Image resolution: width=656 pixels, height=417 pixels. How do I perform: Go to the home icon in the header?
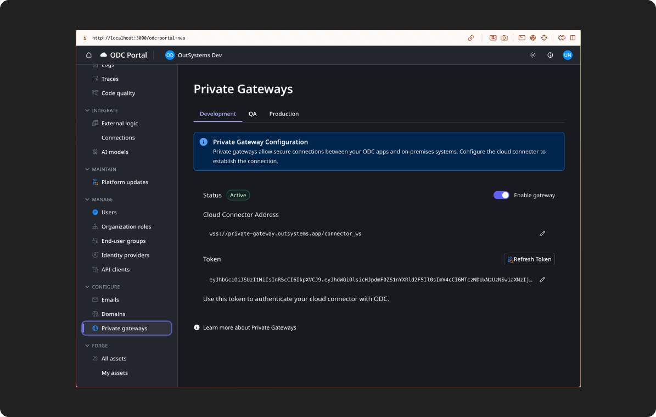tap(89, 55)
